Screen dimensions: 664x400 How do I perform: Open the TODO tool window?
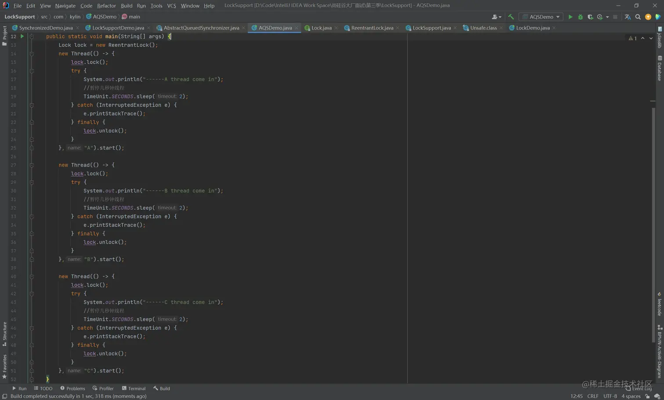tap(43, 389)
